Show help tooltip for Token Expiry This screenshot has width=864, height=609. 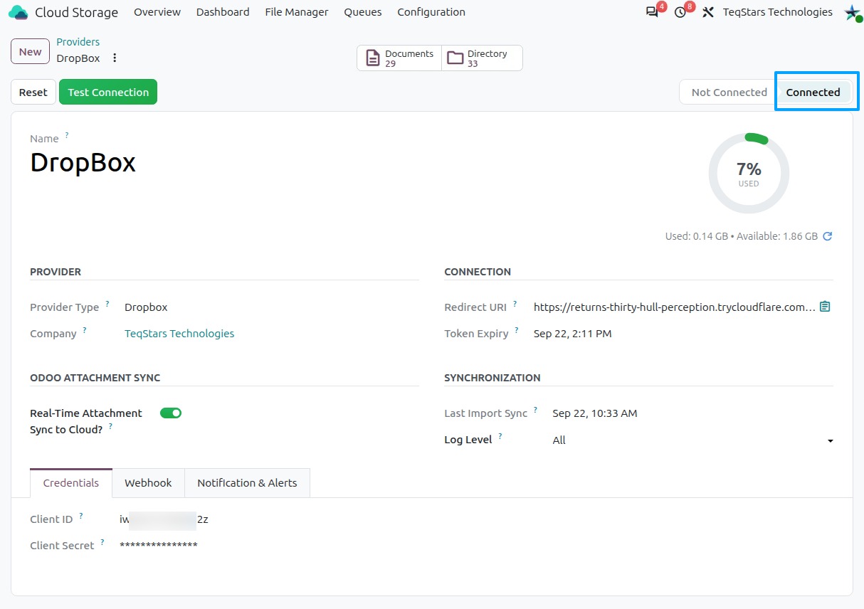(x=517, y=329)
